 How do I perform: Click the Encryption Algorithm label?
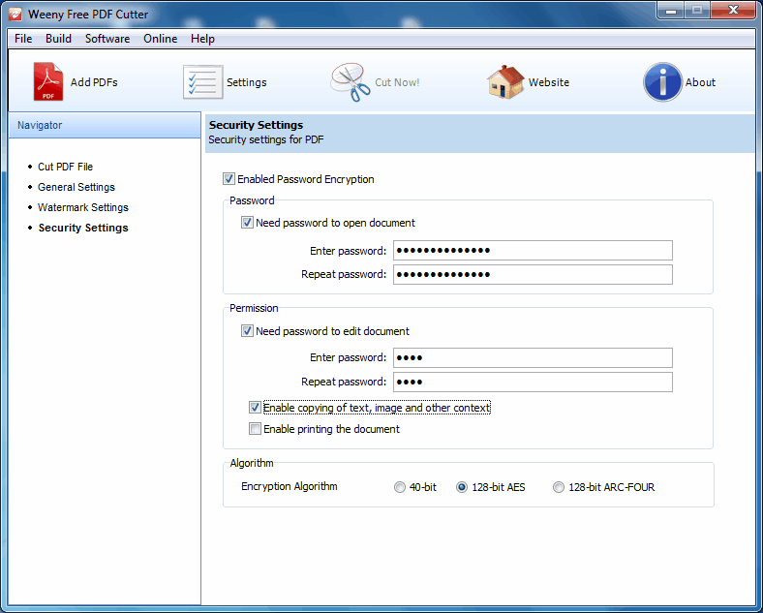pyautogui.click(x=290, y=486)
